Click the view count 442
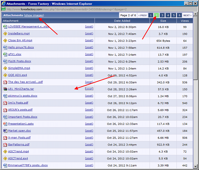 tap(185, 166)
